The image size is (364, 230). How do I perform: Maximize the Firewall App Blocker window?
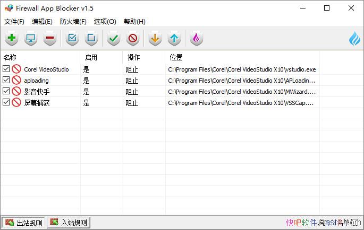327,8
